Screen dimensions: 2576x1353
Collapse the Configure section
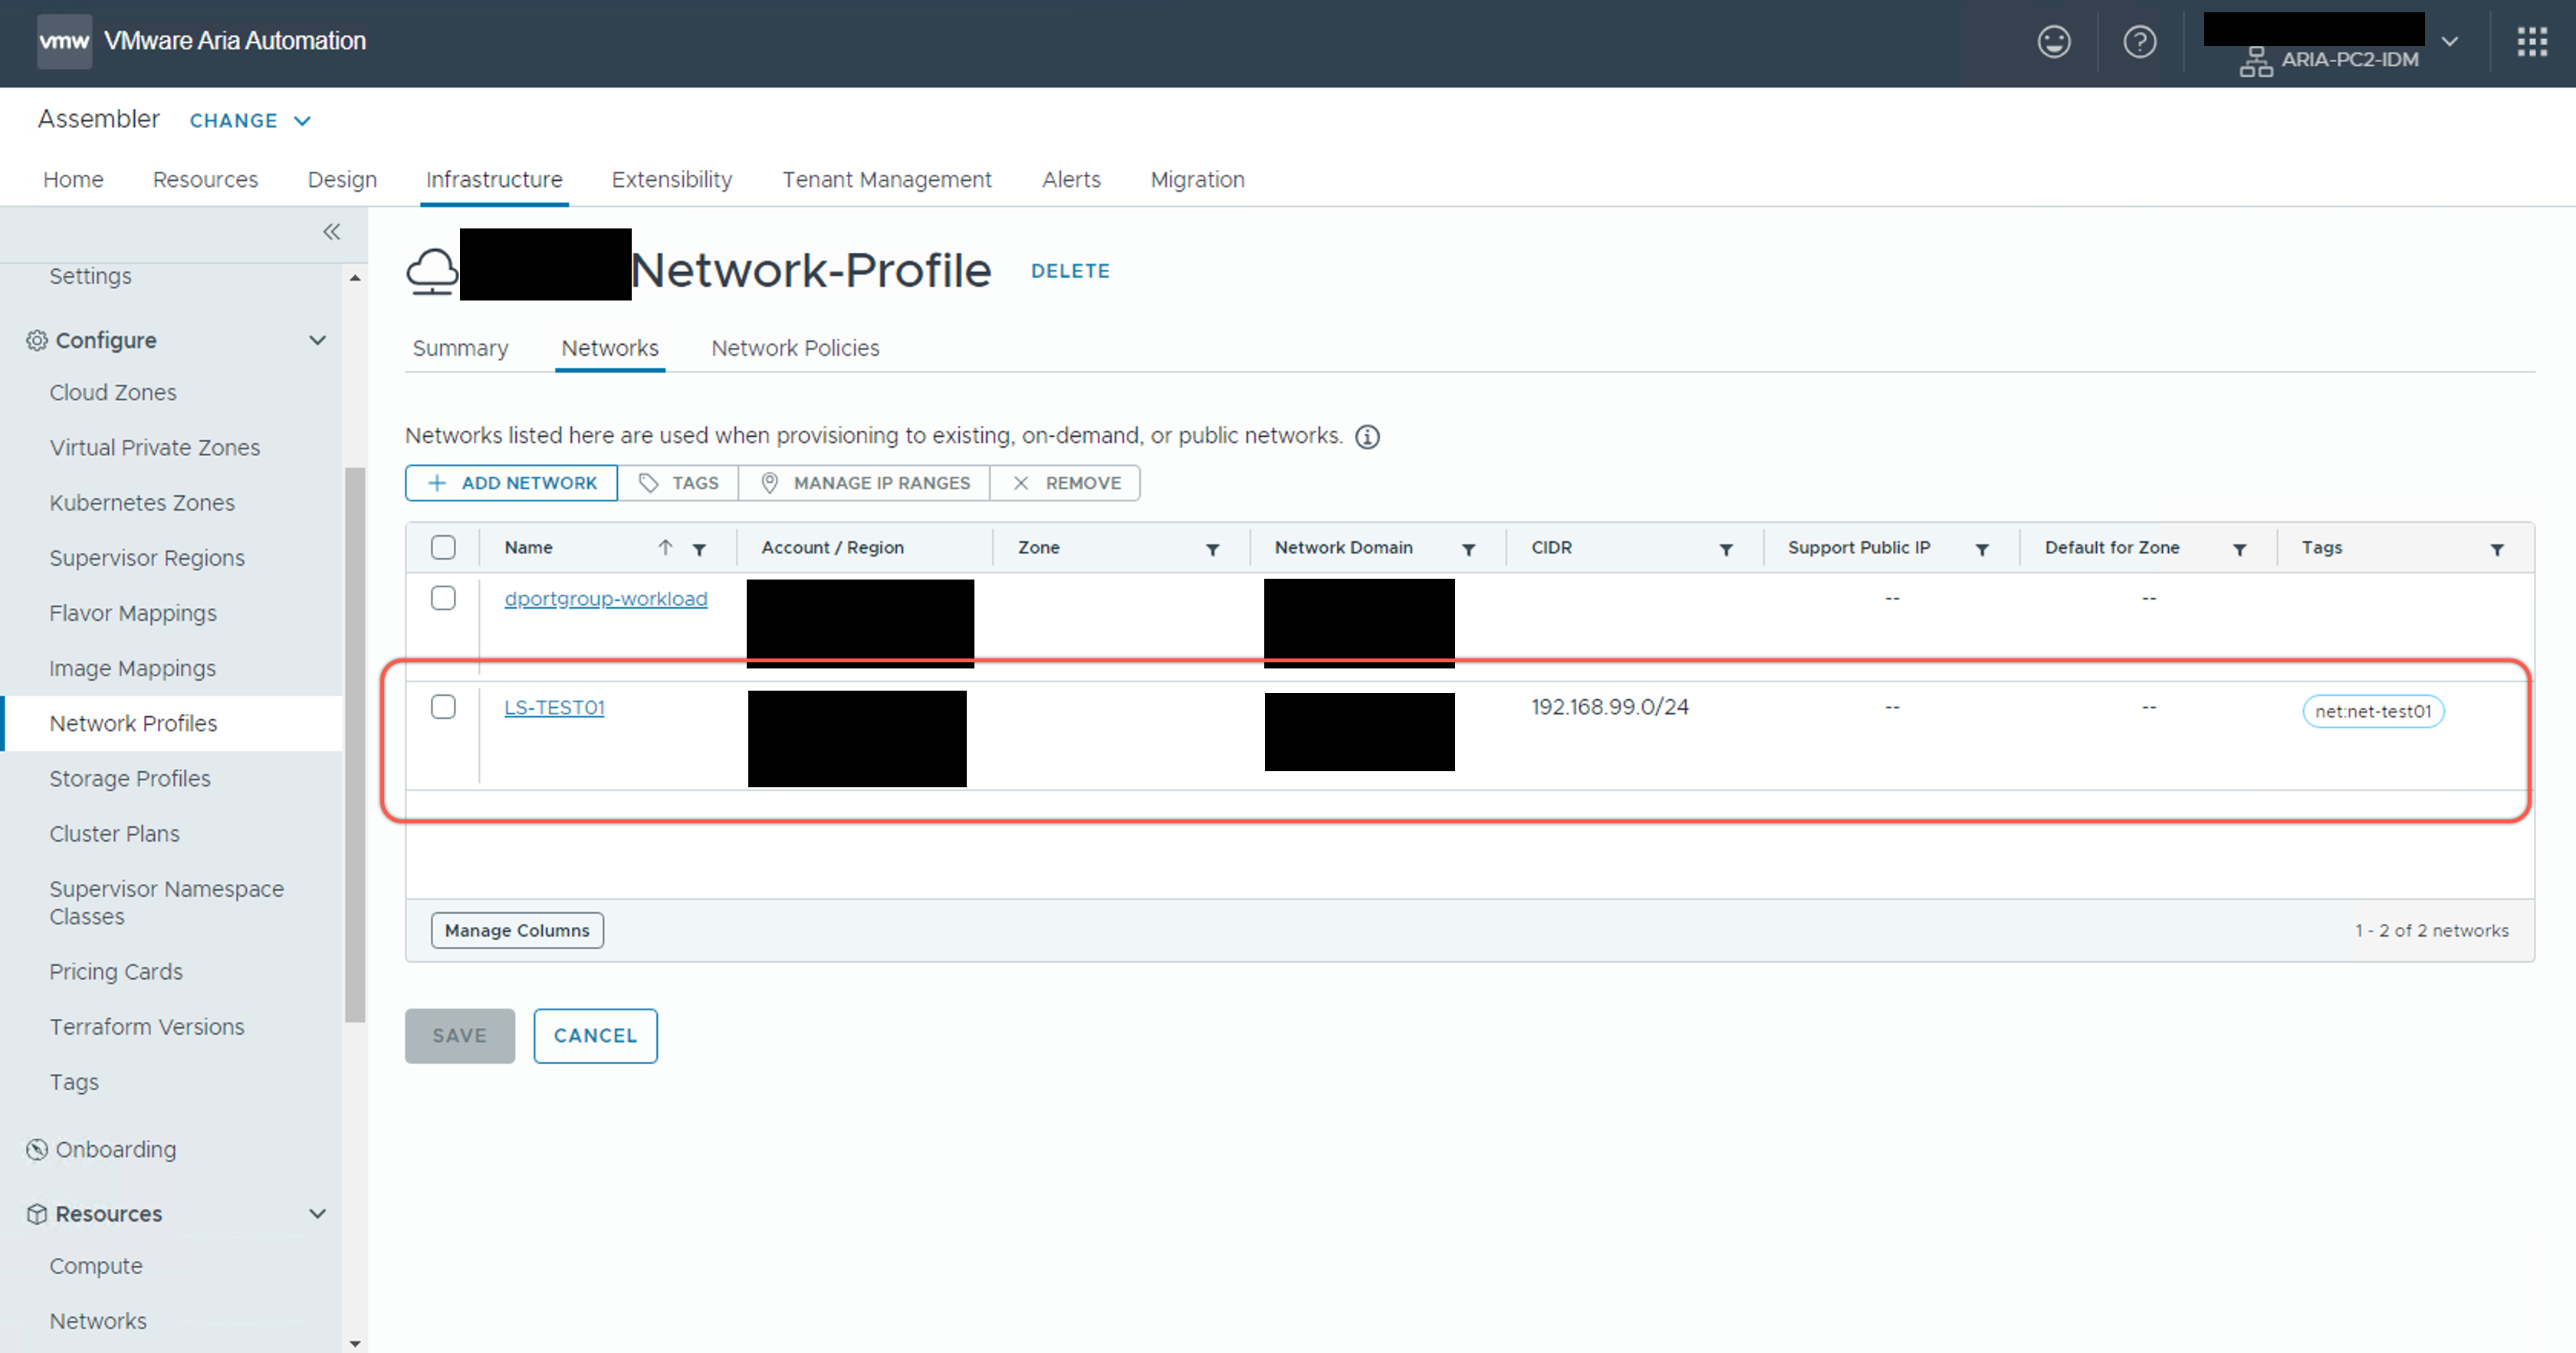317,340
